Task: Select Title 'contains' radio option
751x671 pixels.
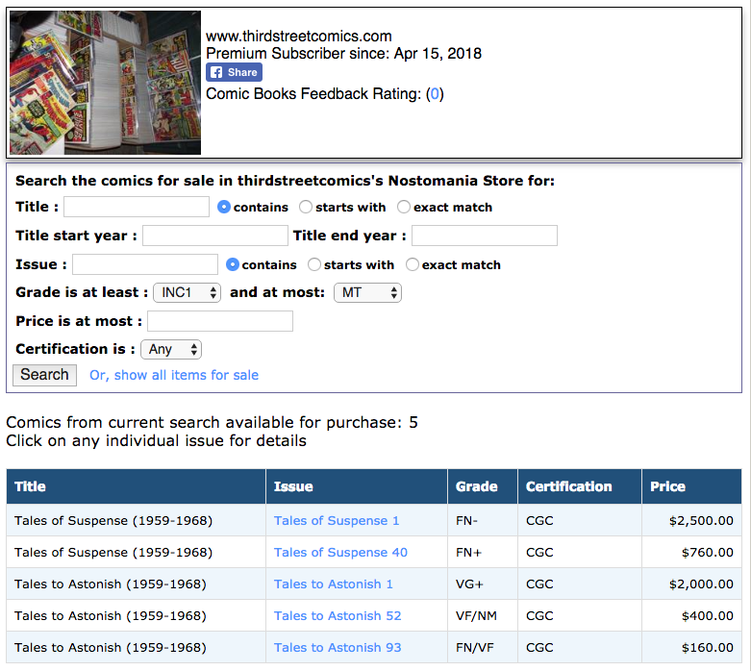Action: [224, 207]
